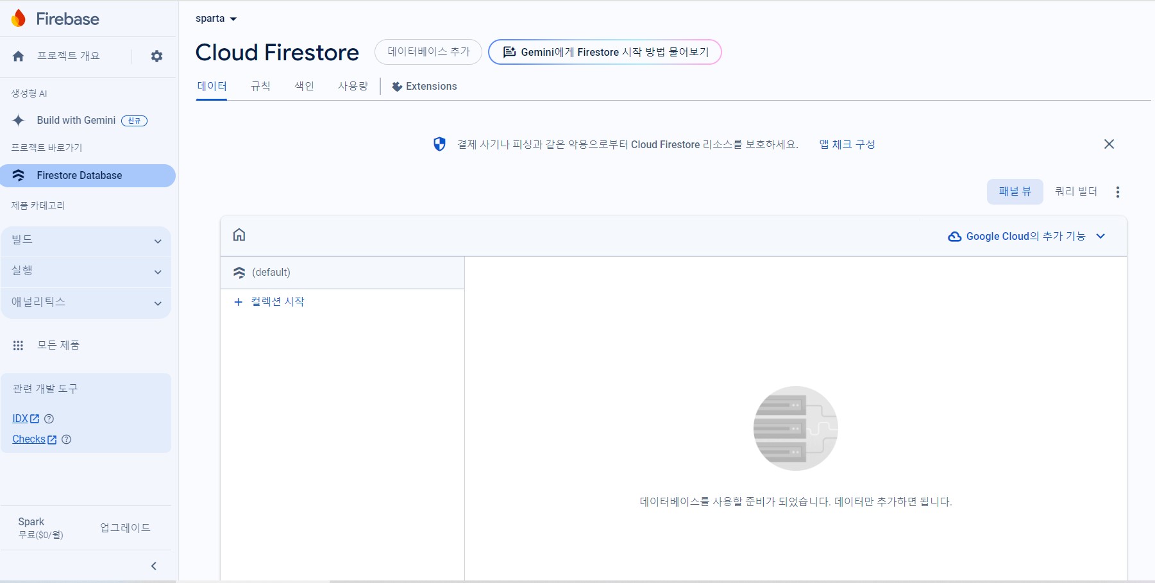Click the 앱 체크 구성 link

point(847,144)
